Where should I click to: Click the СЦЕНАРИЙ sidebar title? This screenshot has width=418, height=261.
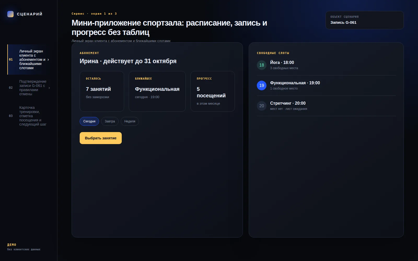pos(30,14)
